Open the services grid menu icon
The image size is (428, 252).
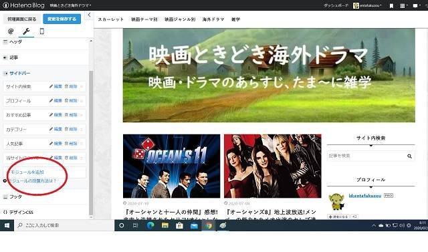(403, 6)
